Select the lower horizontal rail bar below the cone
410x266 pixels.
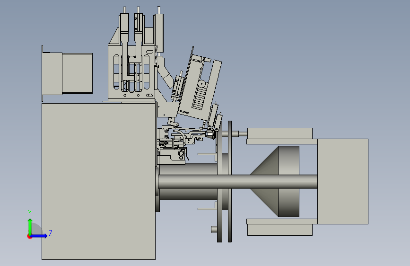click(282, 222)
